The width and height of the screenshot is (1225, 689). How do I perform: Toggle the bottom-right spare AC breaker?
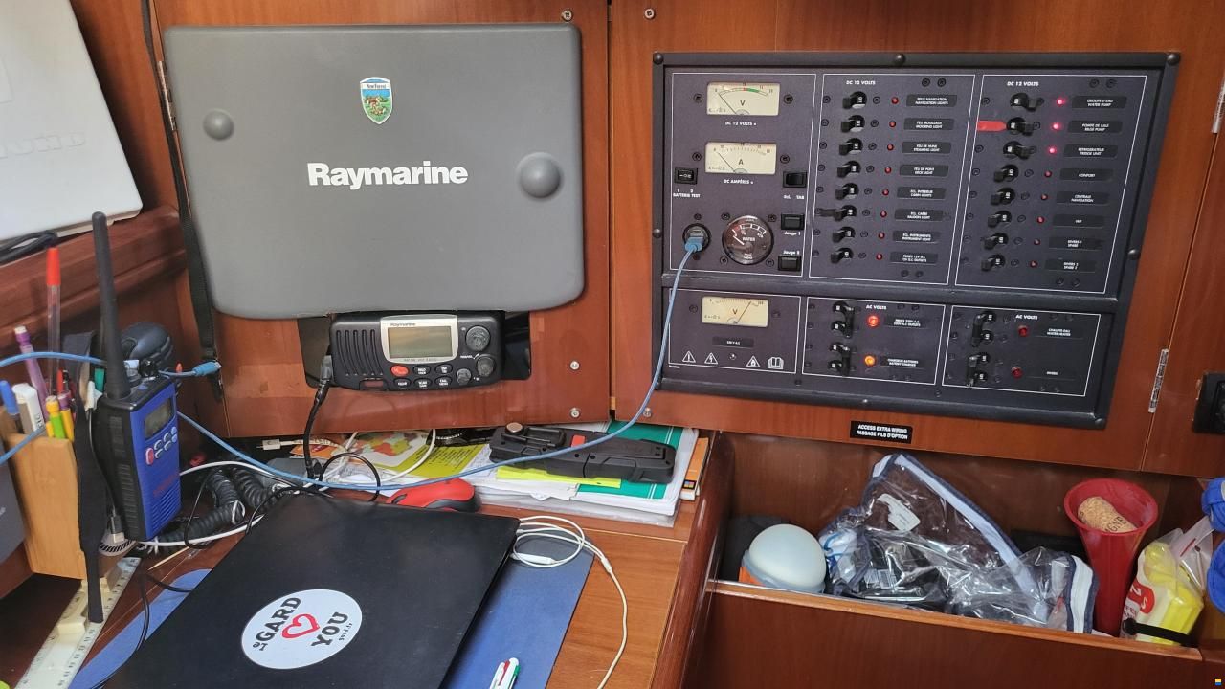[978, 367]
